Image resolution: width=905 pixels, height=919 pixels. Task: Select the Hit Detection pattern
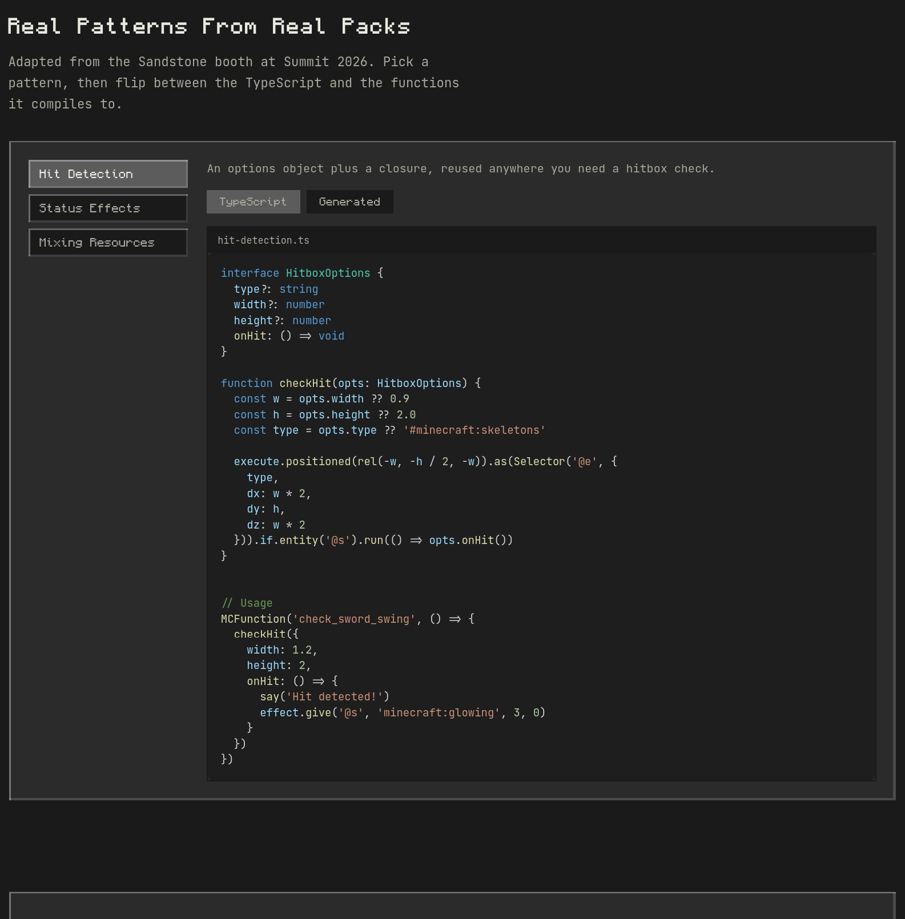[x=108, y=174]
